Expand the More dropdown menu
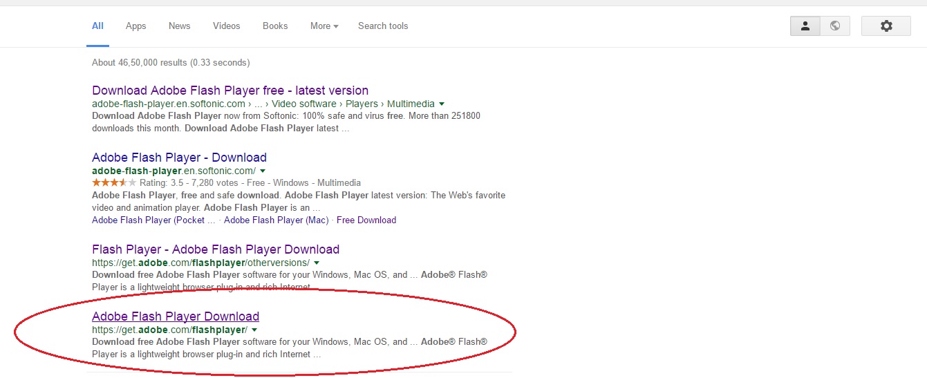 pyautogui.click(x=324, y=26)
